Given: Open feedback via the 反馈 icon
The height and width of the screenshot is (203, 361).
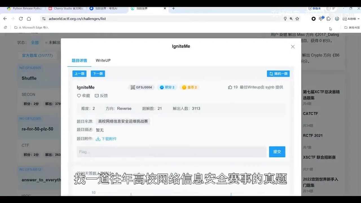Looking at the screenshot, I should 101,96.
